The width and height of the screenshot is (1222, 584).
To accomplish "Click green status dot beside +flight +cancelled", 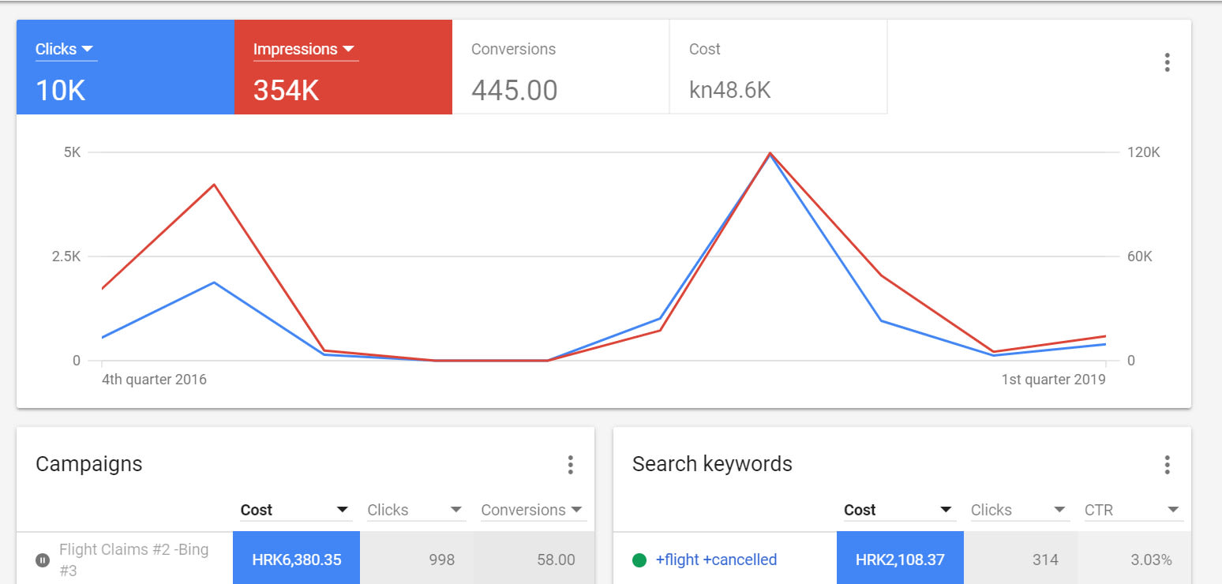I will coord(639,560).
